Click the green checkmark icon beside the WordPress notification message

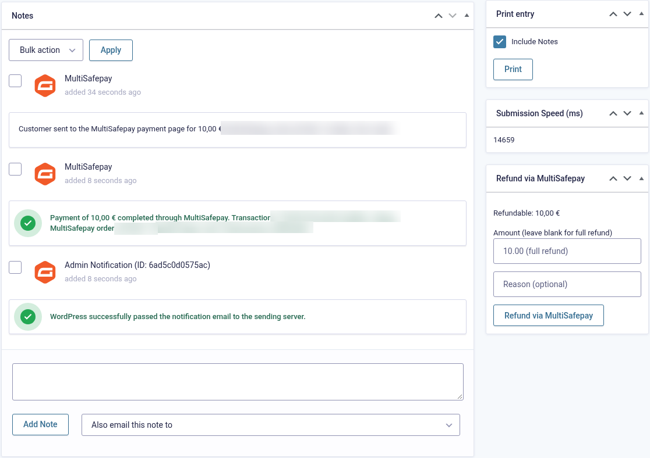pos(28,317)
